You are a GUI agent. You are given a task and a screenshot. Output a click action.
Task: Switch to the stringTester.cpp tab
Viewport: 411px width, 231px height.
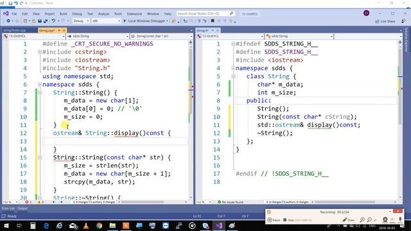pyautogui.click(x=15, y=30)
